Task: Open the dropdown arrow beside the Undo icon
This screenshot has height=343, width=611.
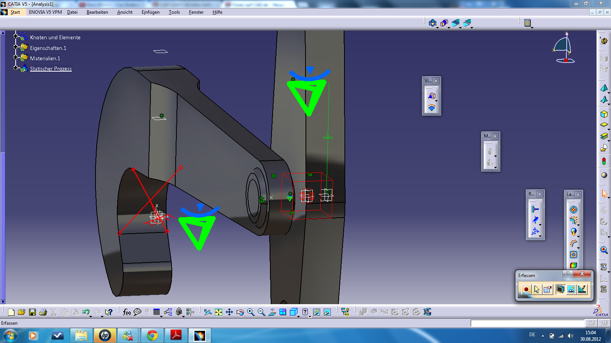Action: [x=91, y=316]
